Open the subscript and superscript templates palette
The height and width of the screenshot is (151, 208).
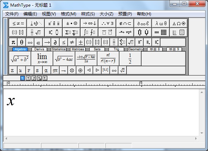coord(54,32)
